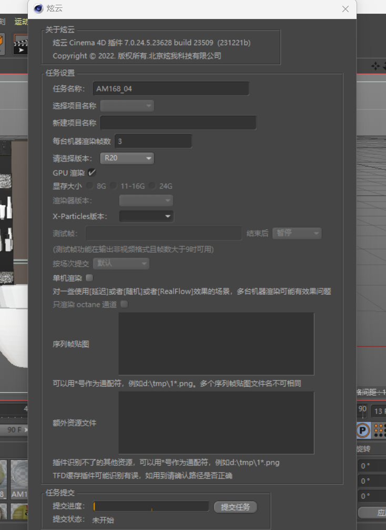
Task: Click the 运动 menu behind the dialog
Action: tap(21, 22)
